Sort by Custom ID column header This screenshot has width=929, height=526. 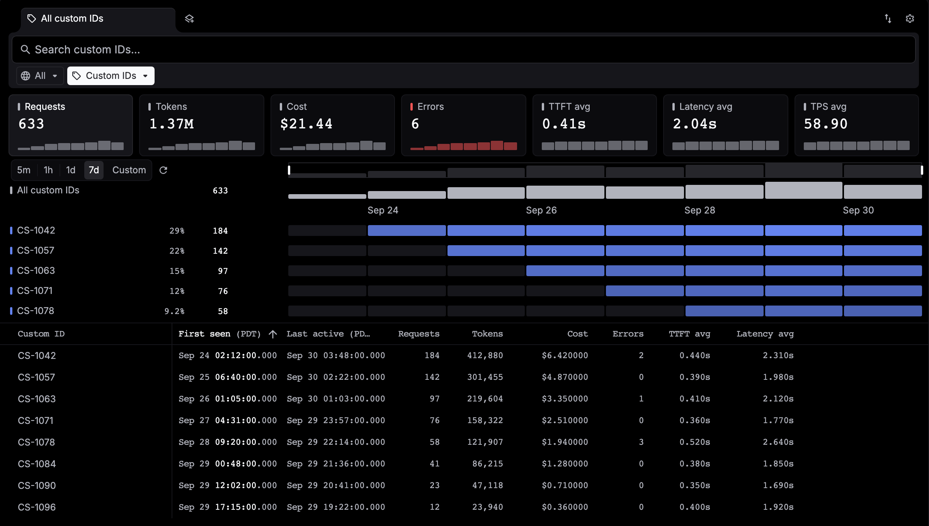click(x=41, y=334)
